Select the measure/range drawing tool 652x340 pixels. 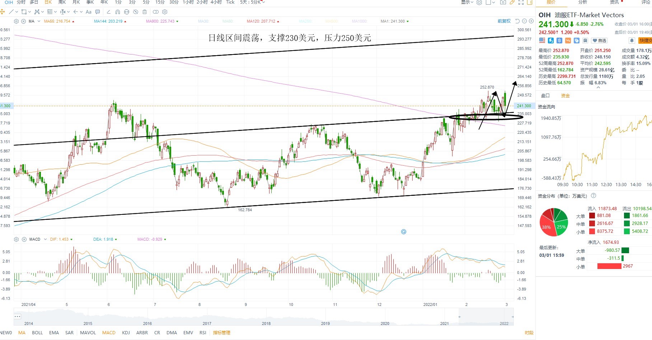[63, 12]
